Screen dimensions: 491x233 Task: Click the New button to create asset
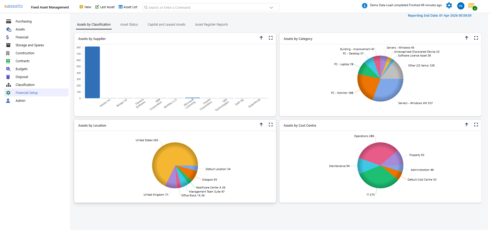[x=85, y=7]
